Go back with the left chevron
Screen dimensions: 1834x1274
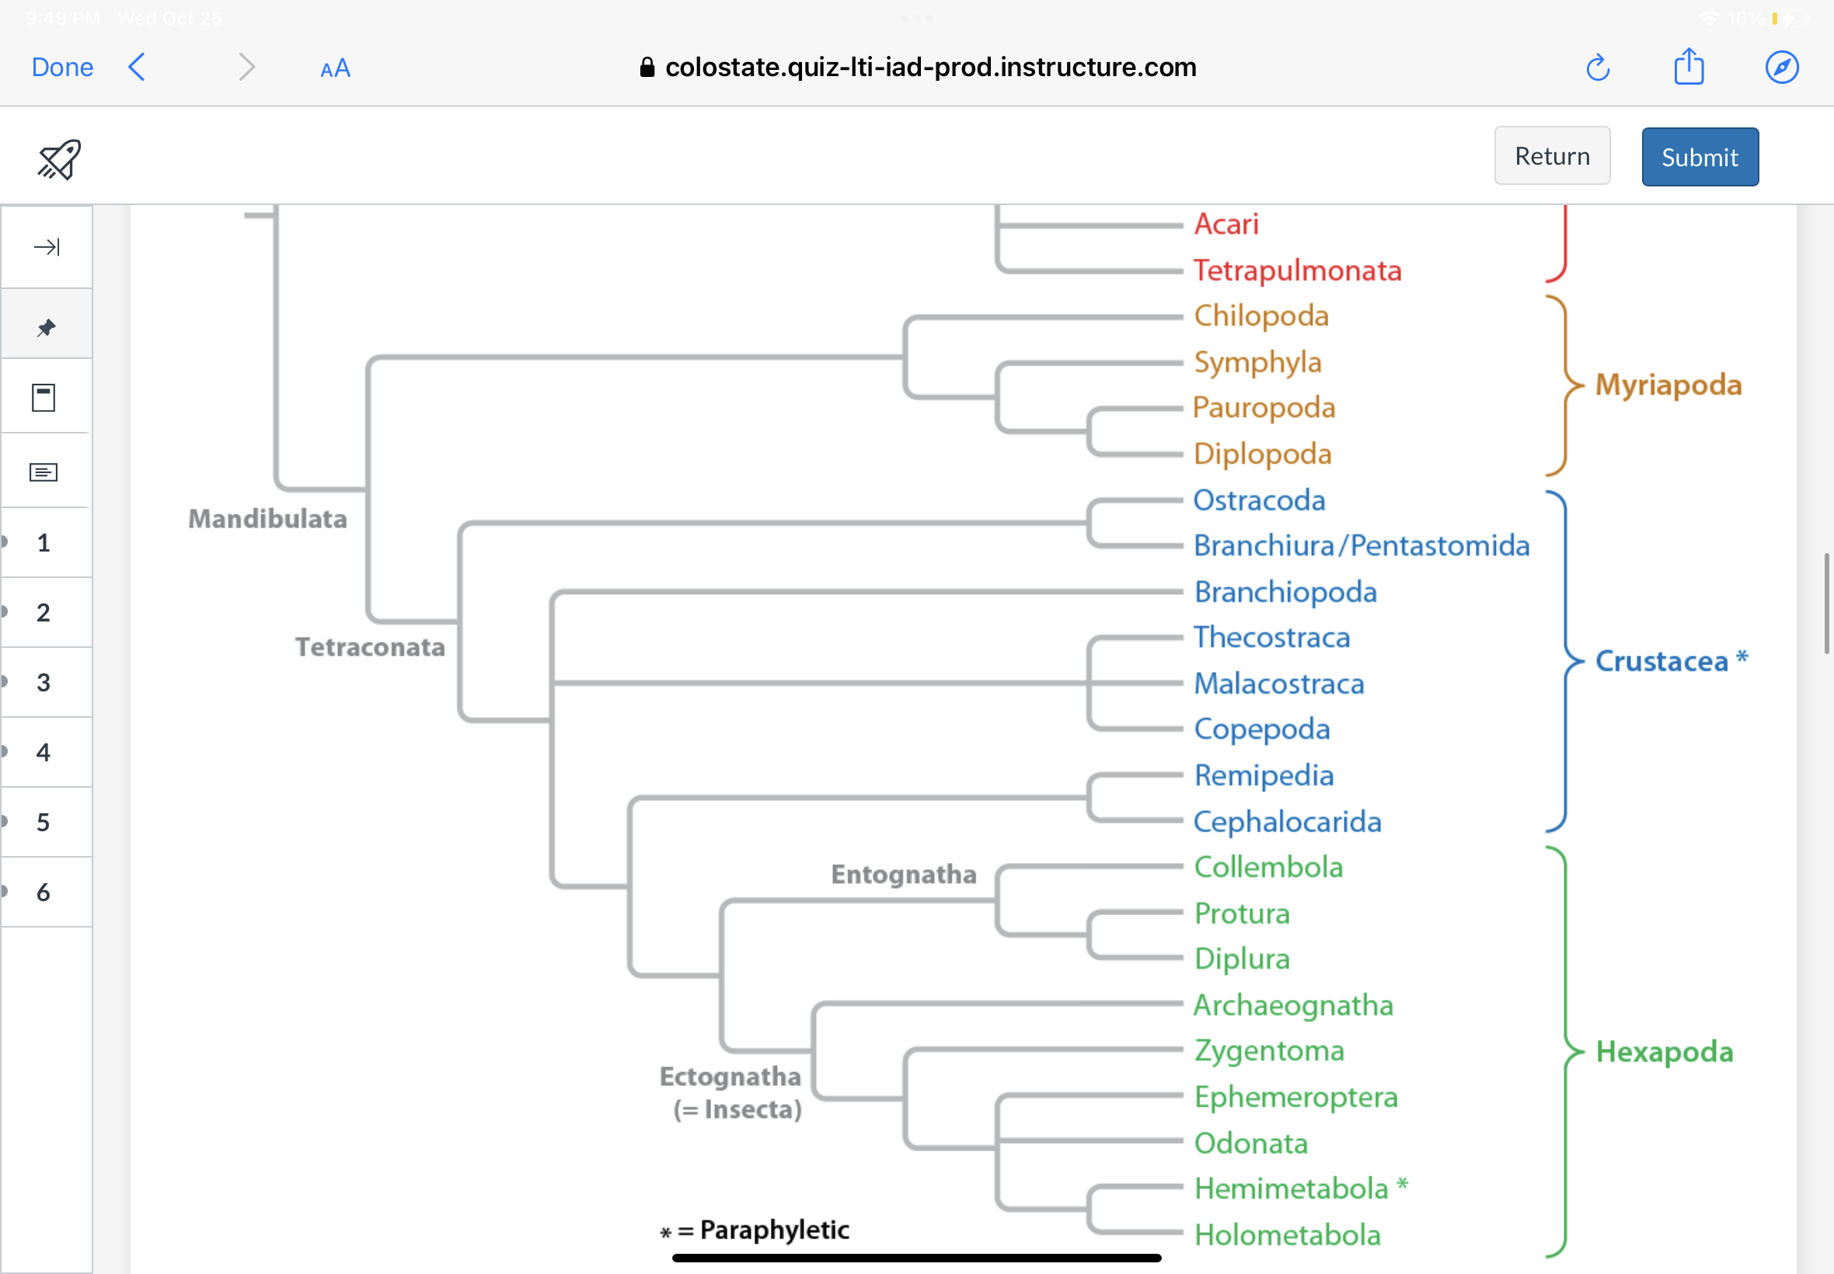click(138, 67)
